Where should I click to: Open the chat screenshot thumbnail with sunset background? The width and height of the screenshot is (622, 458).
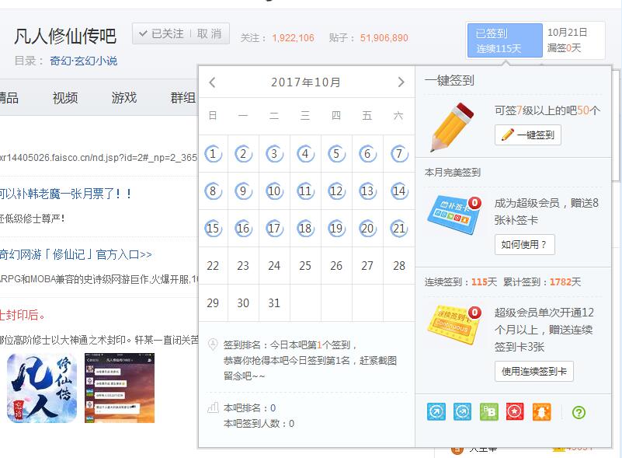(x=120, y=388)
